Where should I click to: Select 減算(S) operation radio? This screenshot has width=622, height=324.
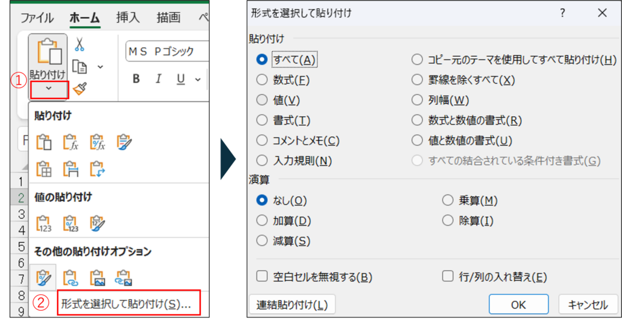click(x=262, y=241)
